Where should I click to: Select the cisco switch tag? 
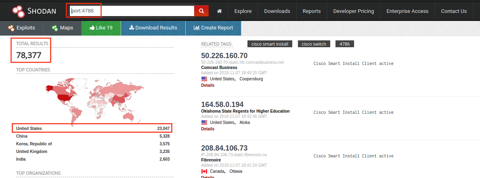(x=314, y=44)
